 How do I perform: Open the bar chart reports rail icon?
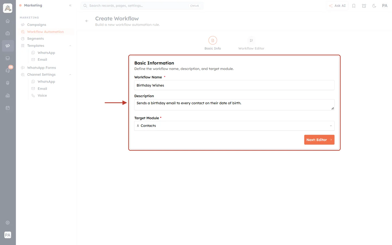[x=8, y=95]
